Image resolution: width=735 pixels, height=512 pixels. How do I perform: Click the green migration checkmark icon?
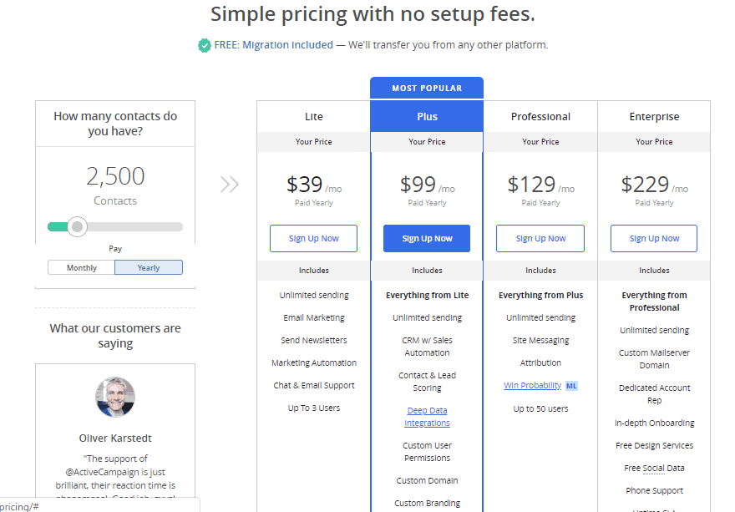point(204,45)
